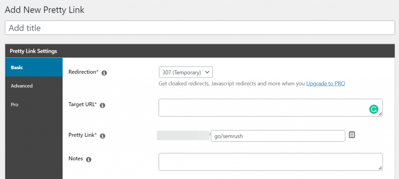Click the clipboard copy icon beside the slug field

[x=352, y=135]
